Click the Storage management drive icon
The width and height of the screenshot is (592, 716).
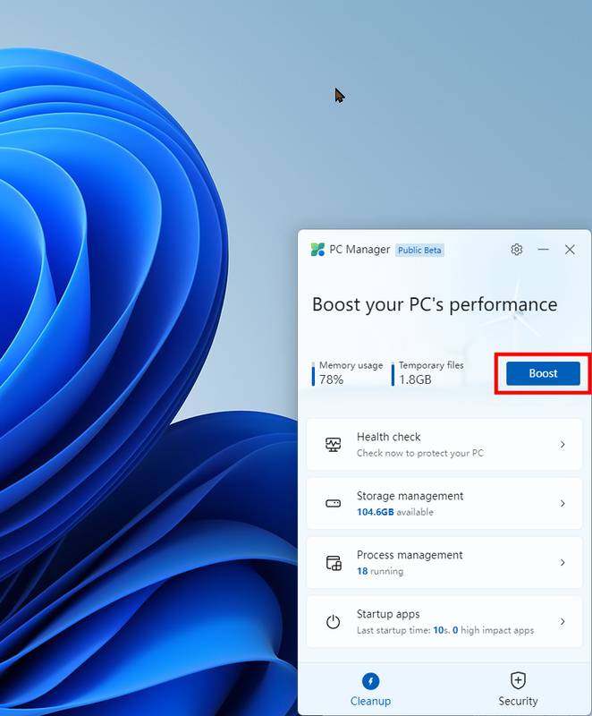[x=333, y=503]
